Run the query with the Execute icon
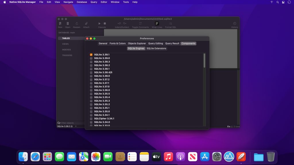 (99, 23)
